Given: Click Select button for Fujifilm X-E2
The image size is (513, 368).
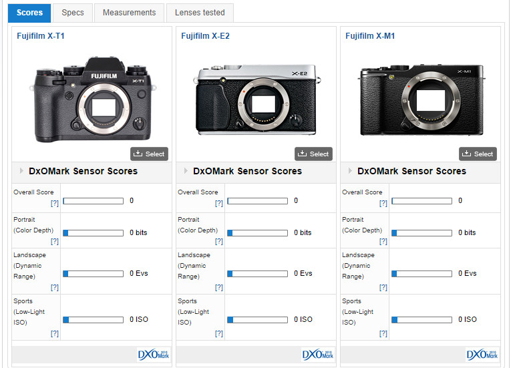Looking at the screenshot, I should click(313, 154).
